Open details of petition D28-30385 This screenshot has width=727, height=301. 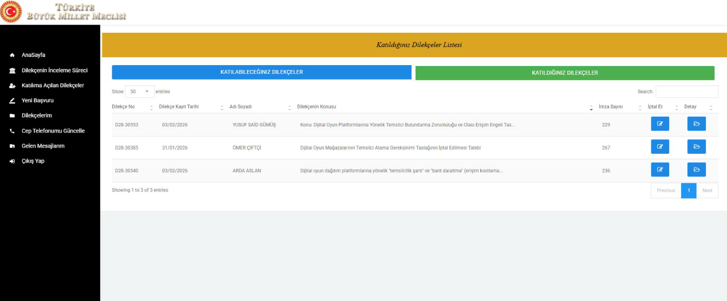[x=697, y=147]
